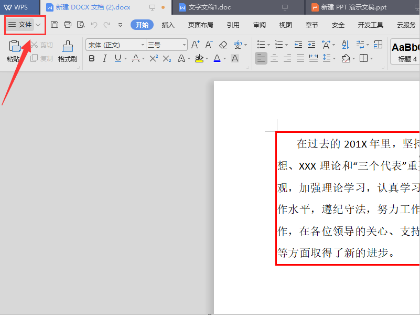
Task: Click the 复制 copy button
Action: (41, 58)
